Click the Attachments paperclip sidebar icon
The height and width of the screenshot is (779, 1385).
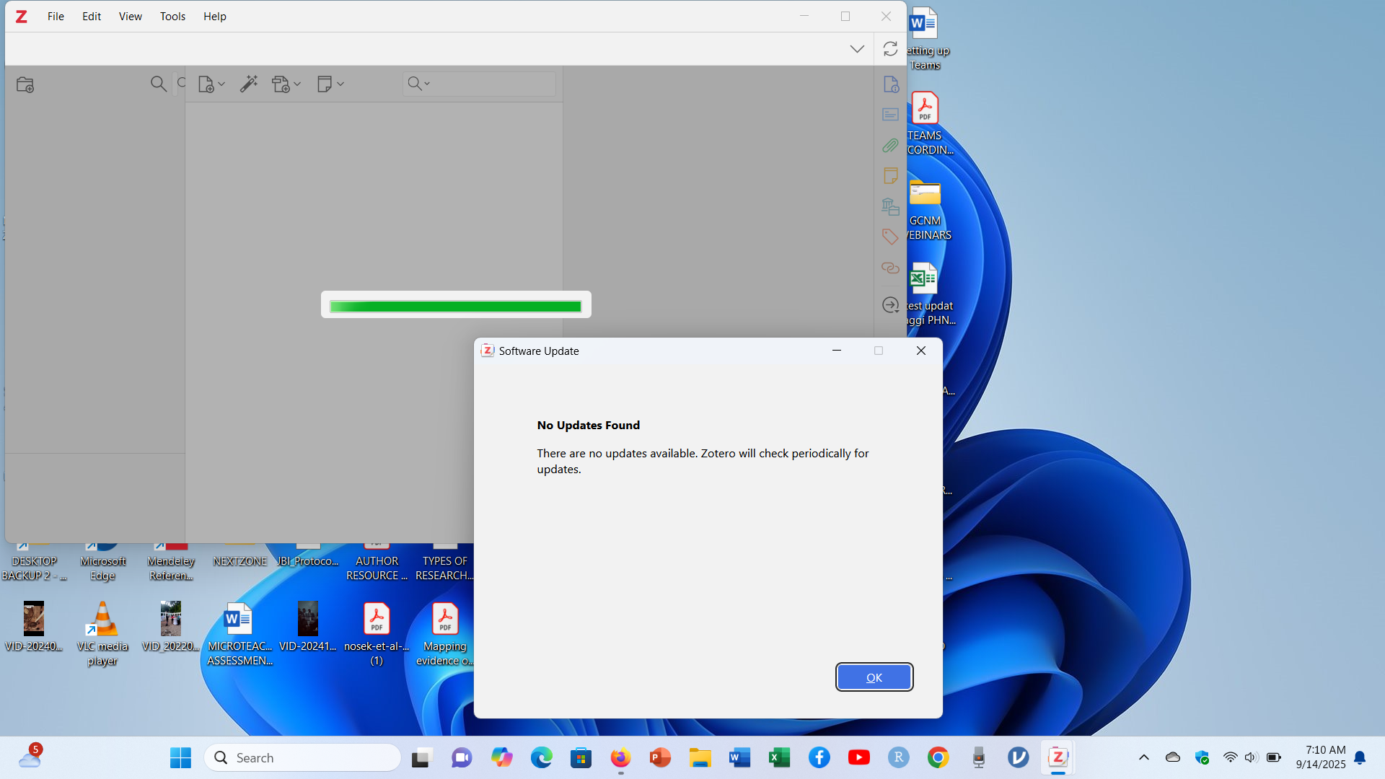890,146
